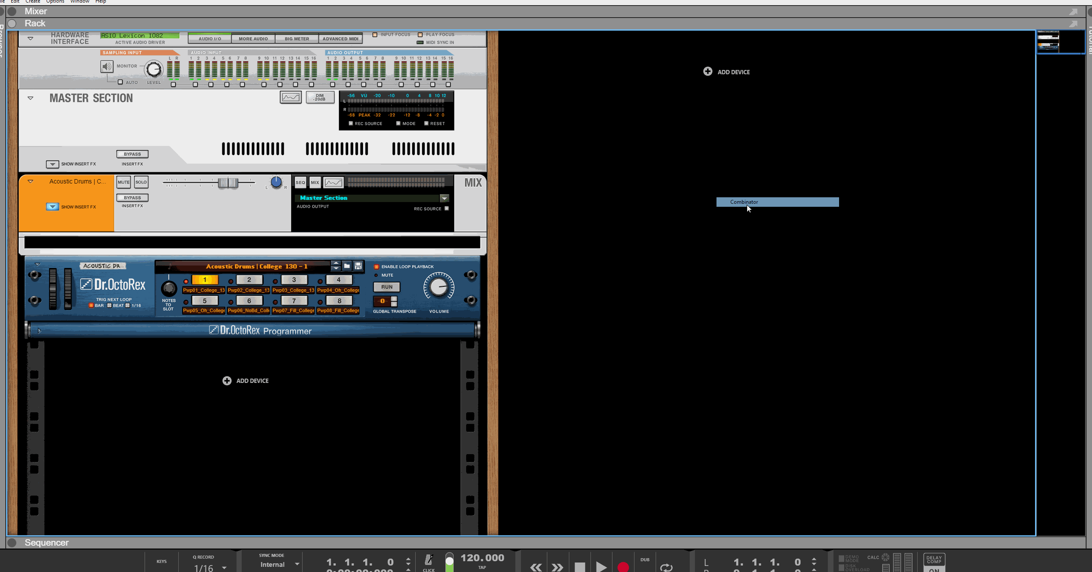
Task: Switch to the Big Meter tab
Action: click(297, 39)
